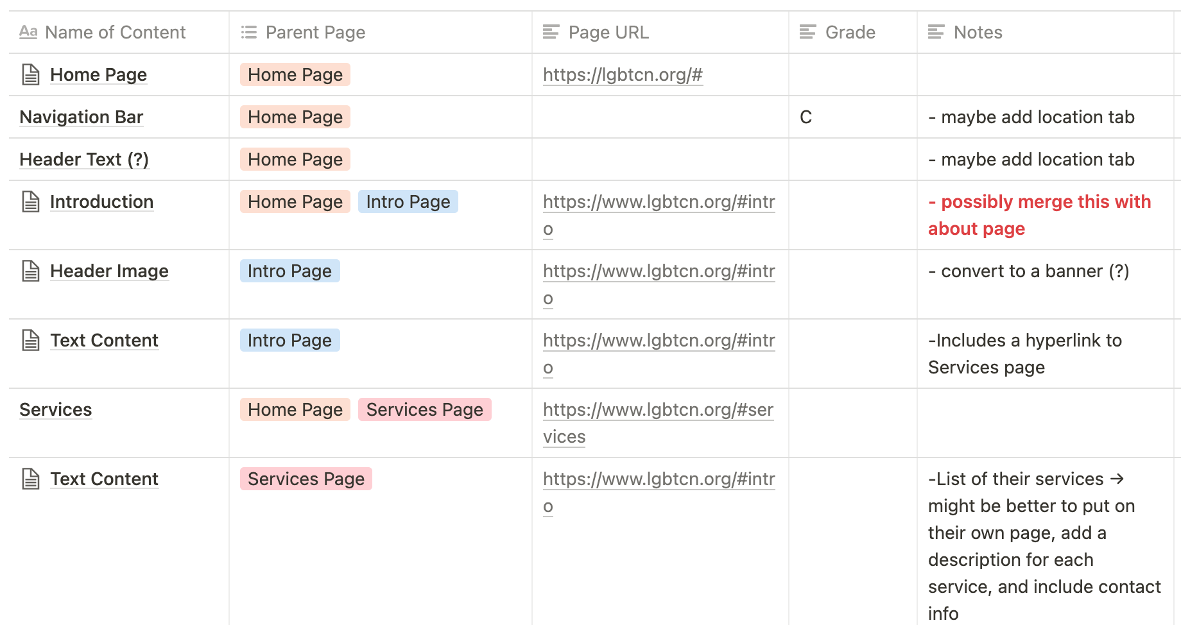Open the Introduction row's page icon
The image size is (1181, 625).
click(31, 201)
